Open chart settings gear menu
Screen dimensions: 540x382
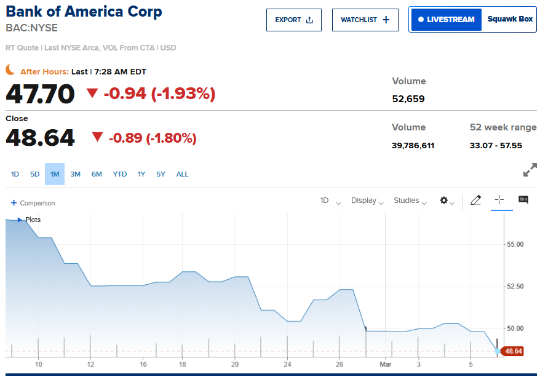coord(447,201)
